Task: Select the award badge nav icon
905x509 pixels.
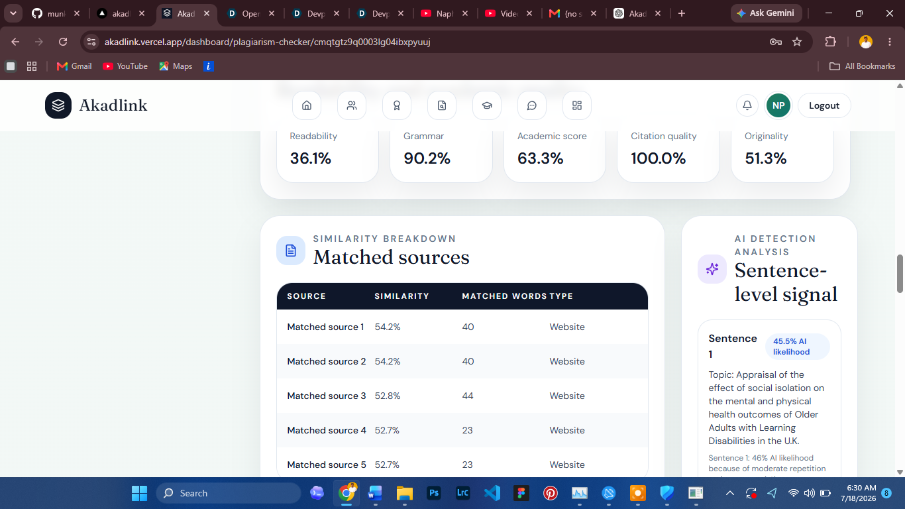Action: point(397,105)
